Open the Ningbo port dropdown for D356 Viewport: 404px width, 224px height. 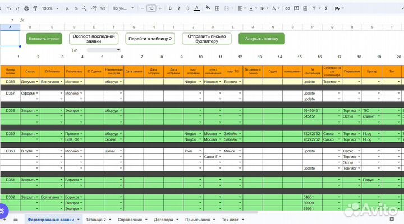tap(200, 82)
